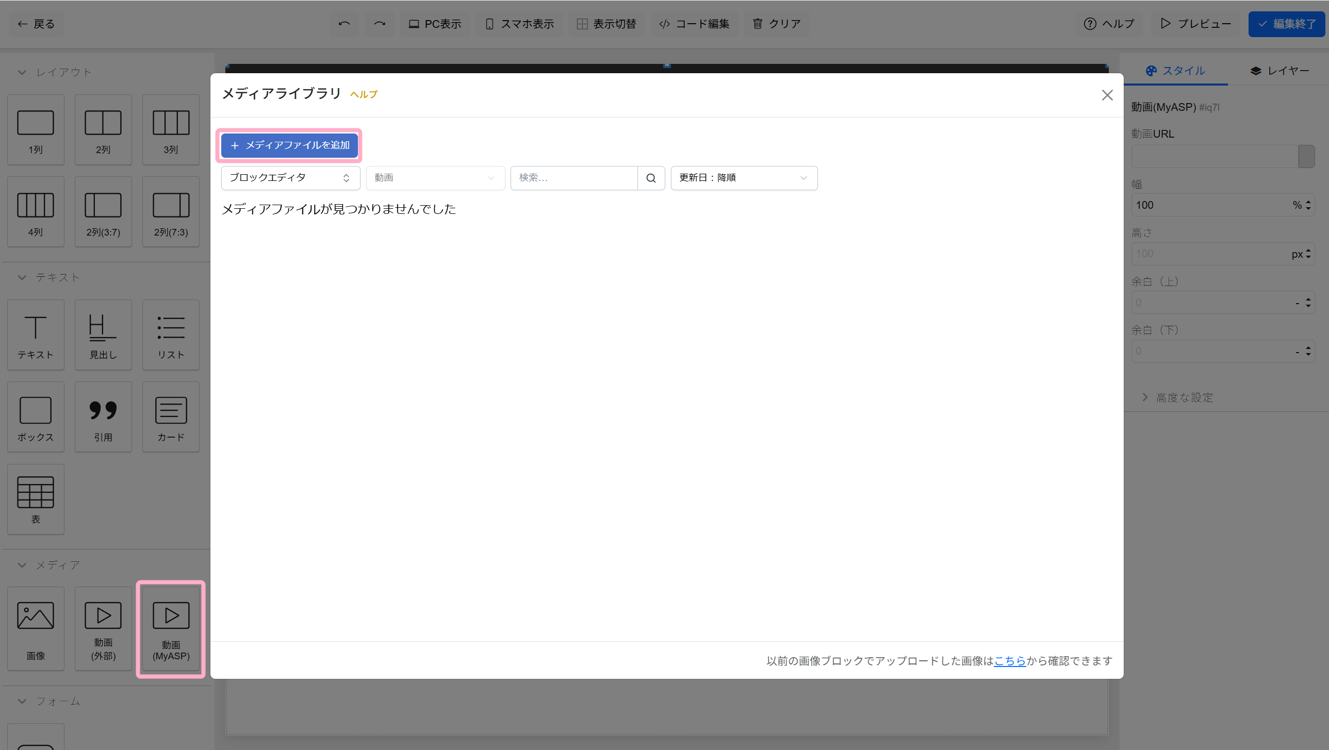Image resolution: width=1329 pixels, height=750 pixels.
Task: Click メディアファイルを追加 button
Action: [289, 145]
